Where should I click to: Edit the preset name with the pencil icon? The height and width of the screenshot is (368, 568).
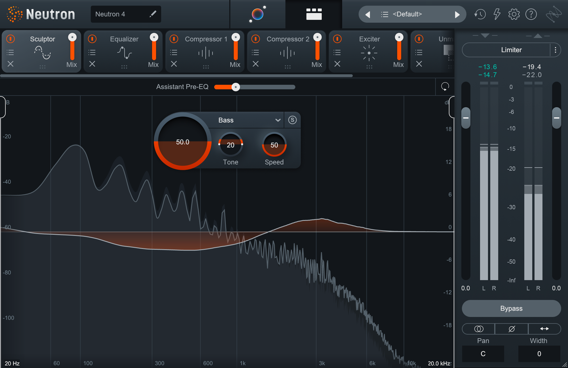[x=153, y=14]
